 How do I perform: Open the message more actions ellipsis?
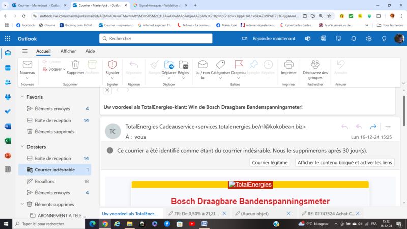pos(388,127)
